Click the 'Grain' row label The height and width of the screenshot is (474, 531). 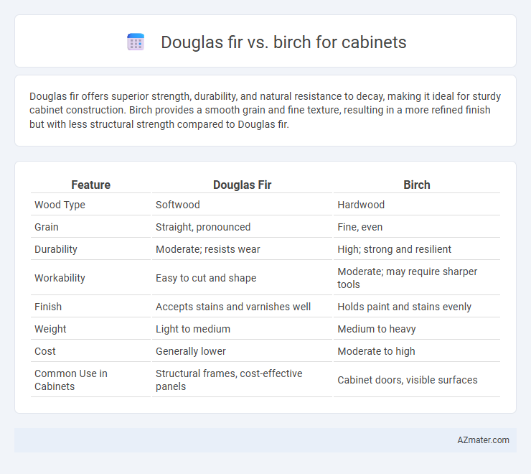pos(47,227)
